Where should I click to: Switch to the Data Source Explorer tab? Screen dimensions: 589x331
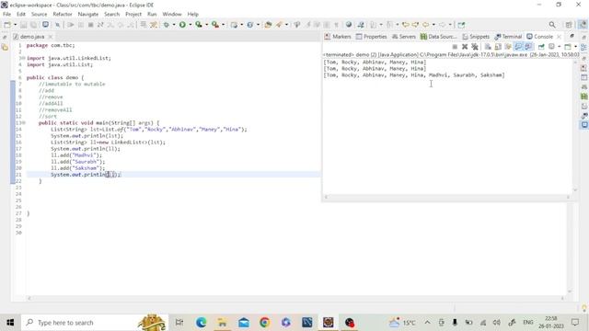pyautogui.click(x=439, y=37)
